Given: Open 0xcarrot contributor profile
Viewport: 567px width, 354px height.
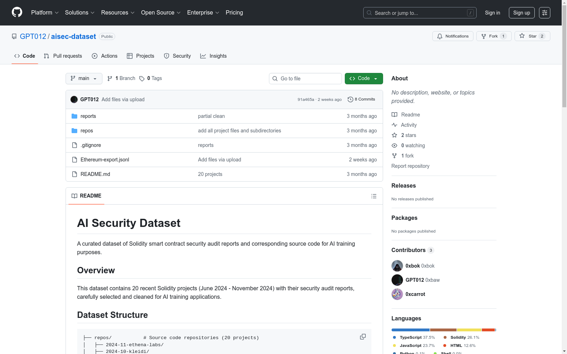Looking at the screenshot, I should 415,294.
